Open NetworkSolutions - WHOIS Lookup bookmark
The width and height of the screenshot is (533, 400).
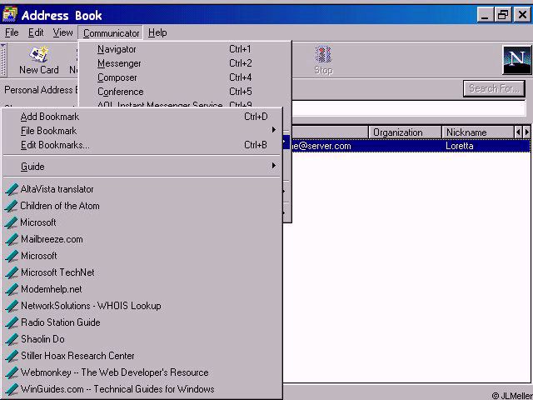pos(142,306)
